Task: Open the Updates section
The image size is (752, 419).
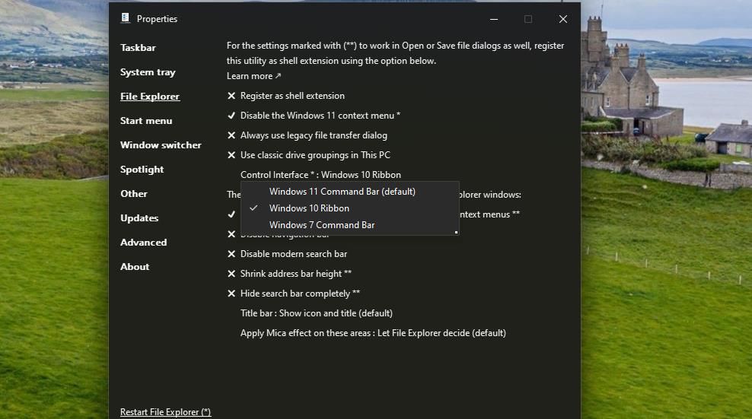Action: coord(139,218)
